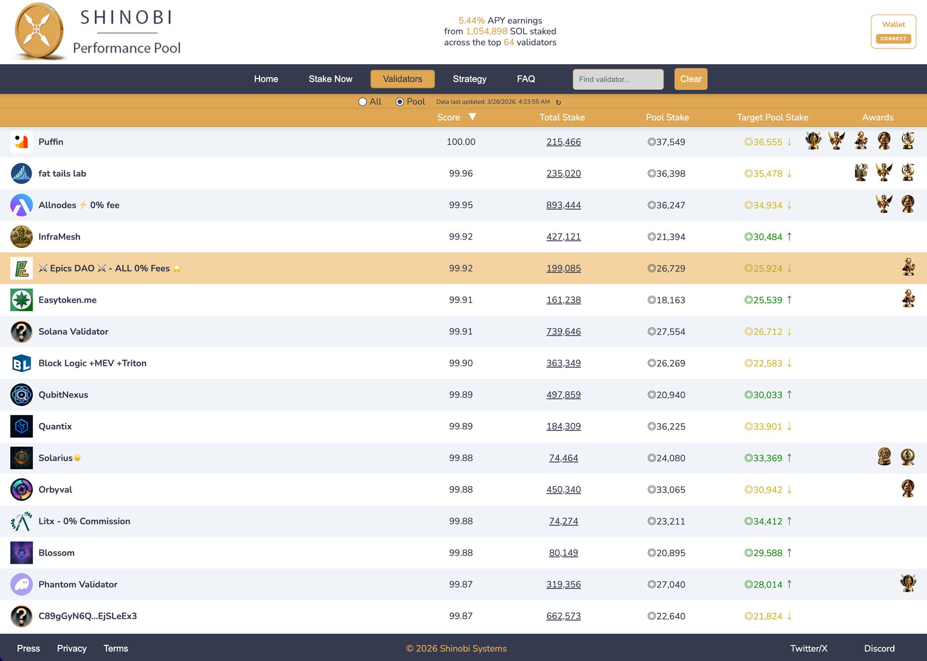Click Orbyval award trophy icon
Viewport: 927px width, 661px height.
908,488
